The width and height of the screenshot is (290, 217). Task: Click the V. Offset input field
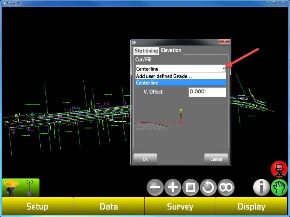pyautogui.click(x=207, y=92)
